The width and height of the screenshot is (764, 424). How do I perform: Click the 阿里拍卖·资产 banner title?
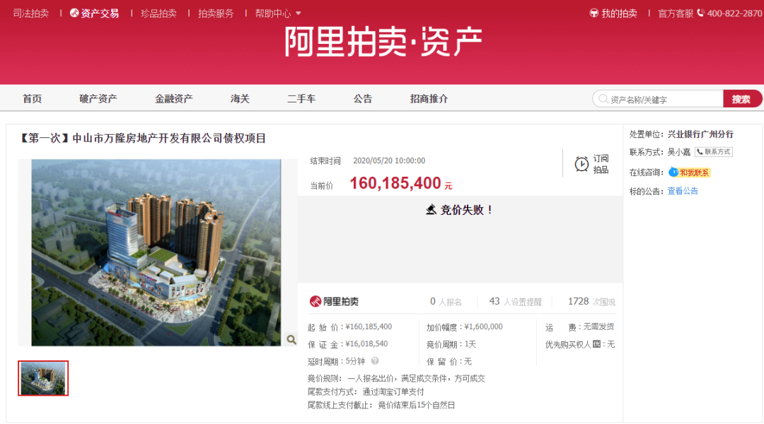click(383, 42)
